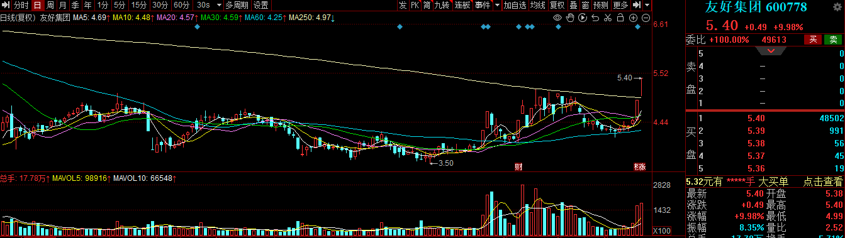Click 窗 window layout button
This screenshot has width=845, height=238.
click(585, 5)
